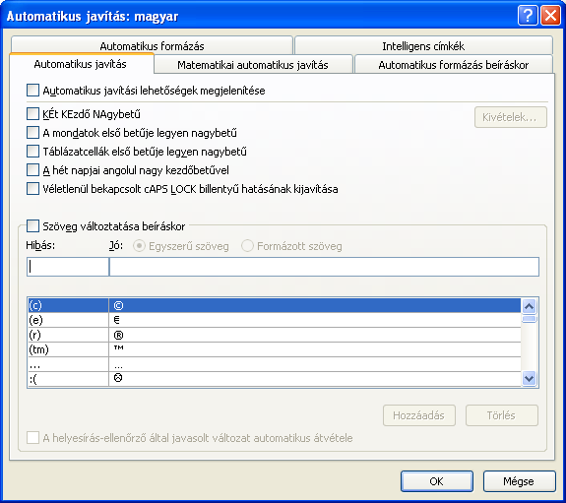
Task: Click the sad face symbol replacement
Action: (x=118, y=378)
